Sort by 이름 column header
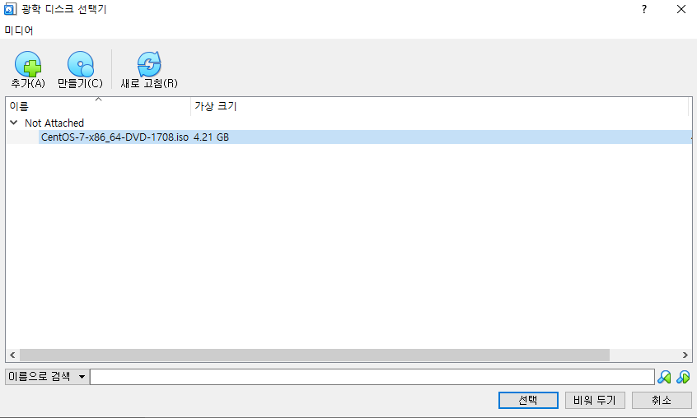The image size is (697, 418). 98,106
